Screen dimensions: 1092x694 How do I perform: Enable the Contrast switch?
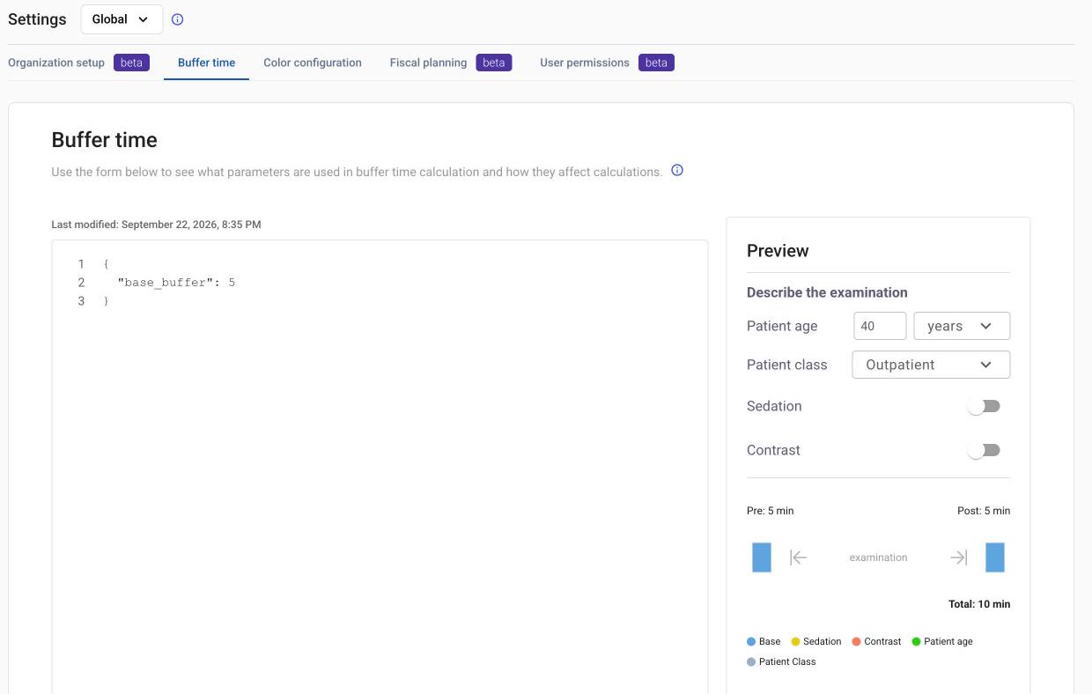[x=984, y=450]
